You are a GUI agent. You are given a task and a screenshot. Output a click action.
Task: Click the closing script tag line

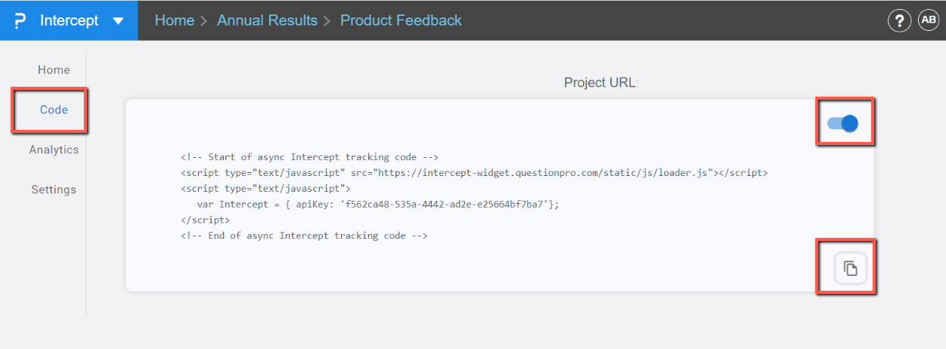pos(205,220)
